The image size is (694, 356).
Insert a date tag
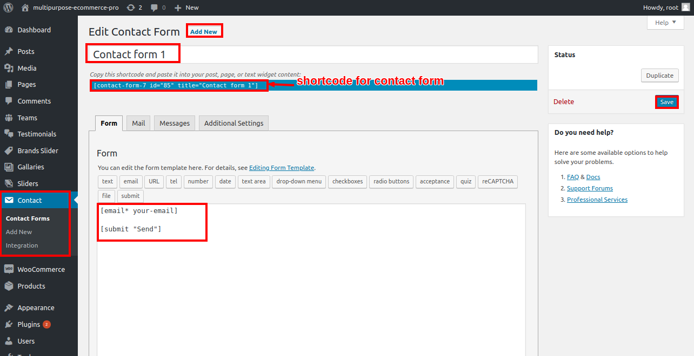[225, 181]
